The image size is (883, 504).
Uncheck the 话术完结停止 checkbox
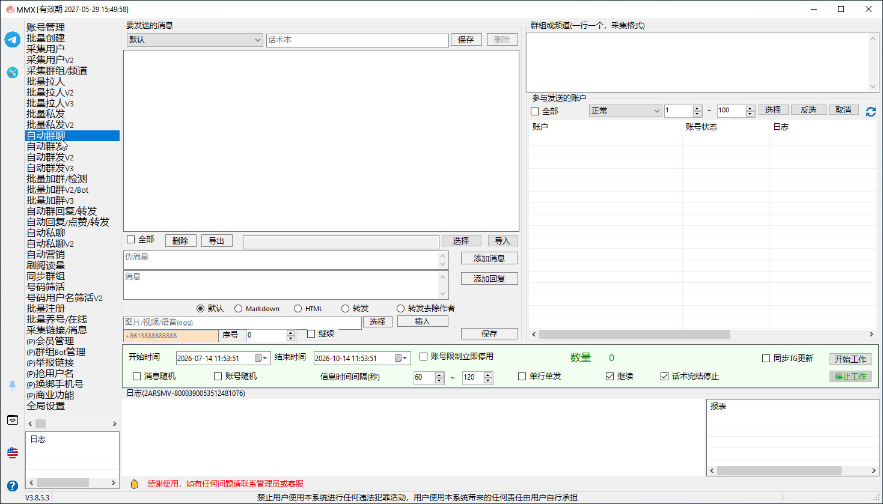coord(664,376)
